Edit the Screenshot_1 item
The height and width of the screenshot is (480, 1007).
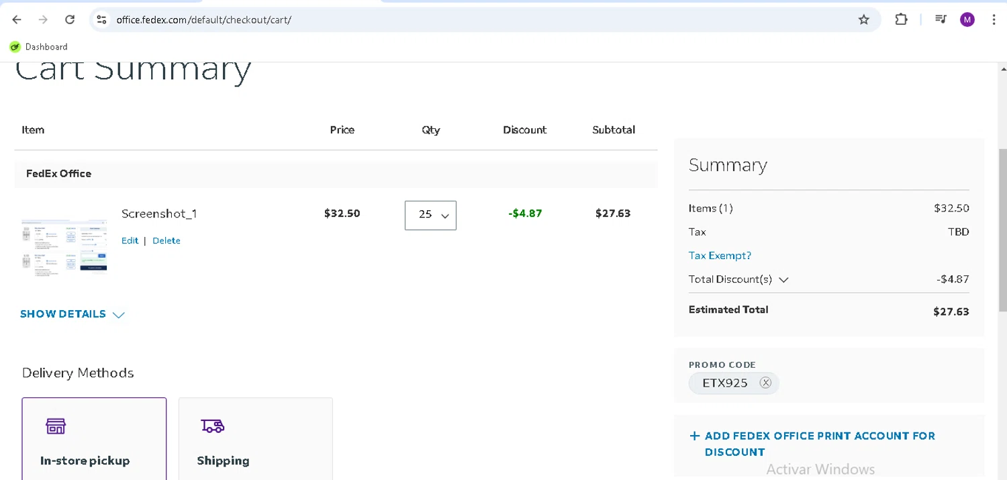click(x=130, y=240)
